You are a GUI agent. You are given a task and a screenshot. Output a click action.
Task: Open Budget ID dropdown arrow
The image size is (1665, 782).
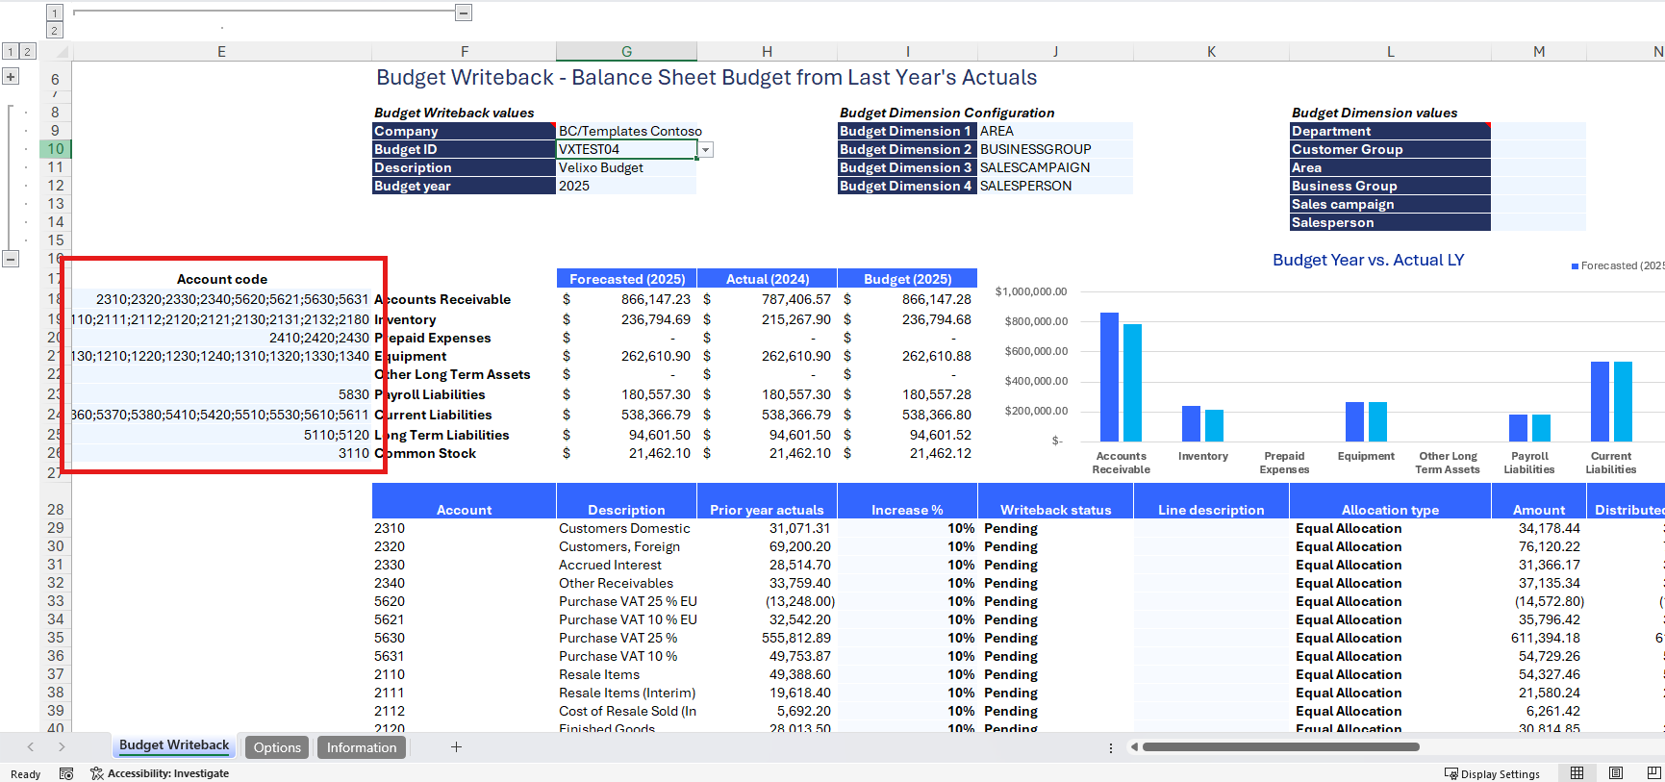[x=706, y=150]
